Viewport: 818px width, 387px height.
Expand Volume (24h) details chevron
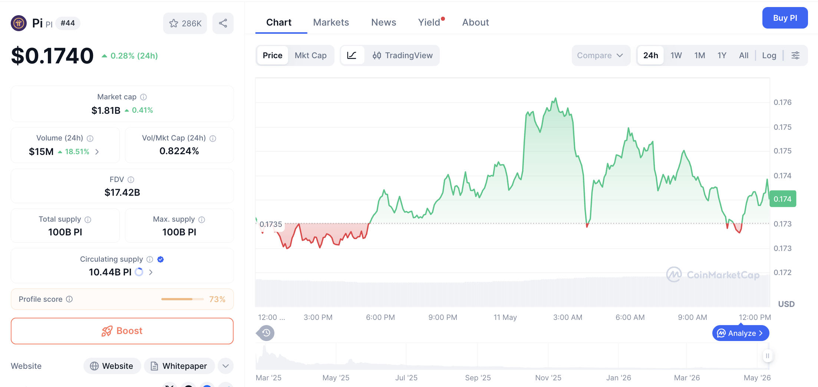(x=97, y=152)
